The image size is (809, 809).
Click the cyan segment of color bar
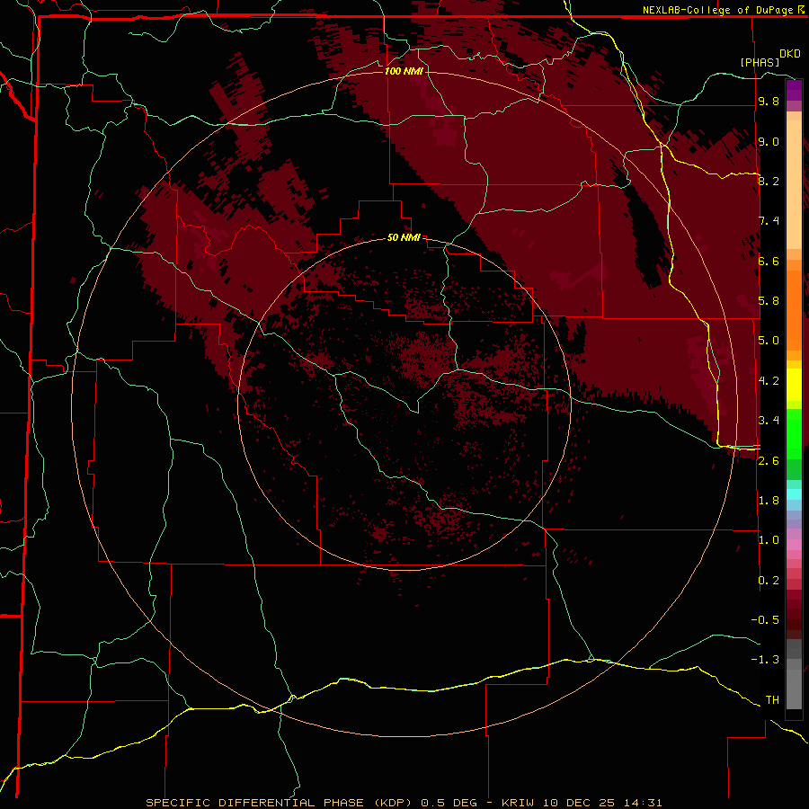[x=794, y=494]
